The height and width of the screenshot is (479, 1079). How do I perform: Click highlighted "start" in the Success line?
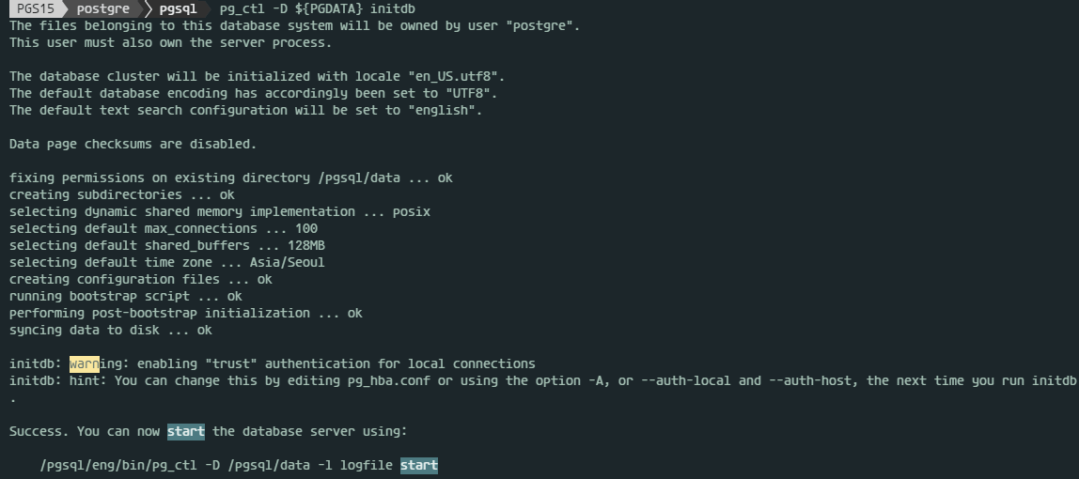pos(186,431)
